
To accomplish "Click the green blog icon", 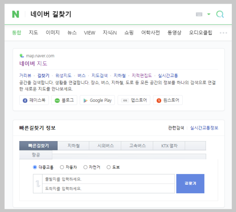I will click(57, 101).
